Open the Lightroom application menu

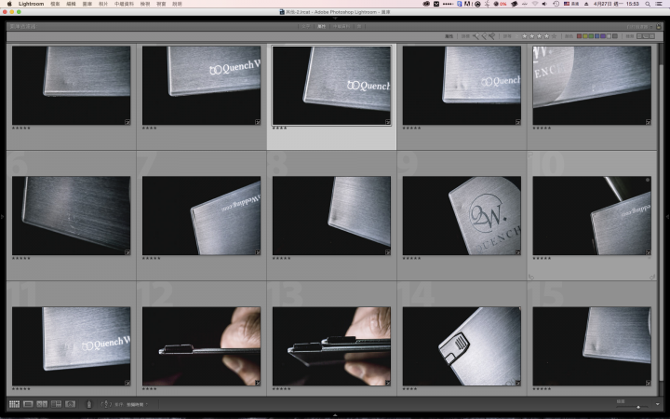32,4
